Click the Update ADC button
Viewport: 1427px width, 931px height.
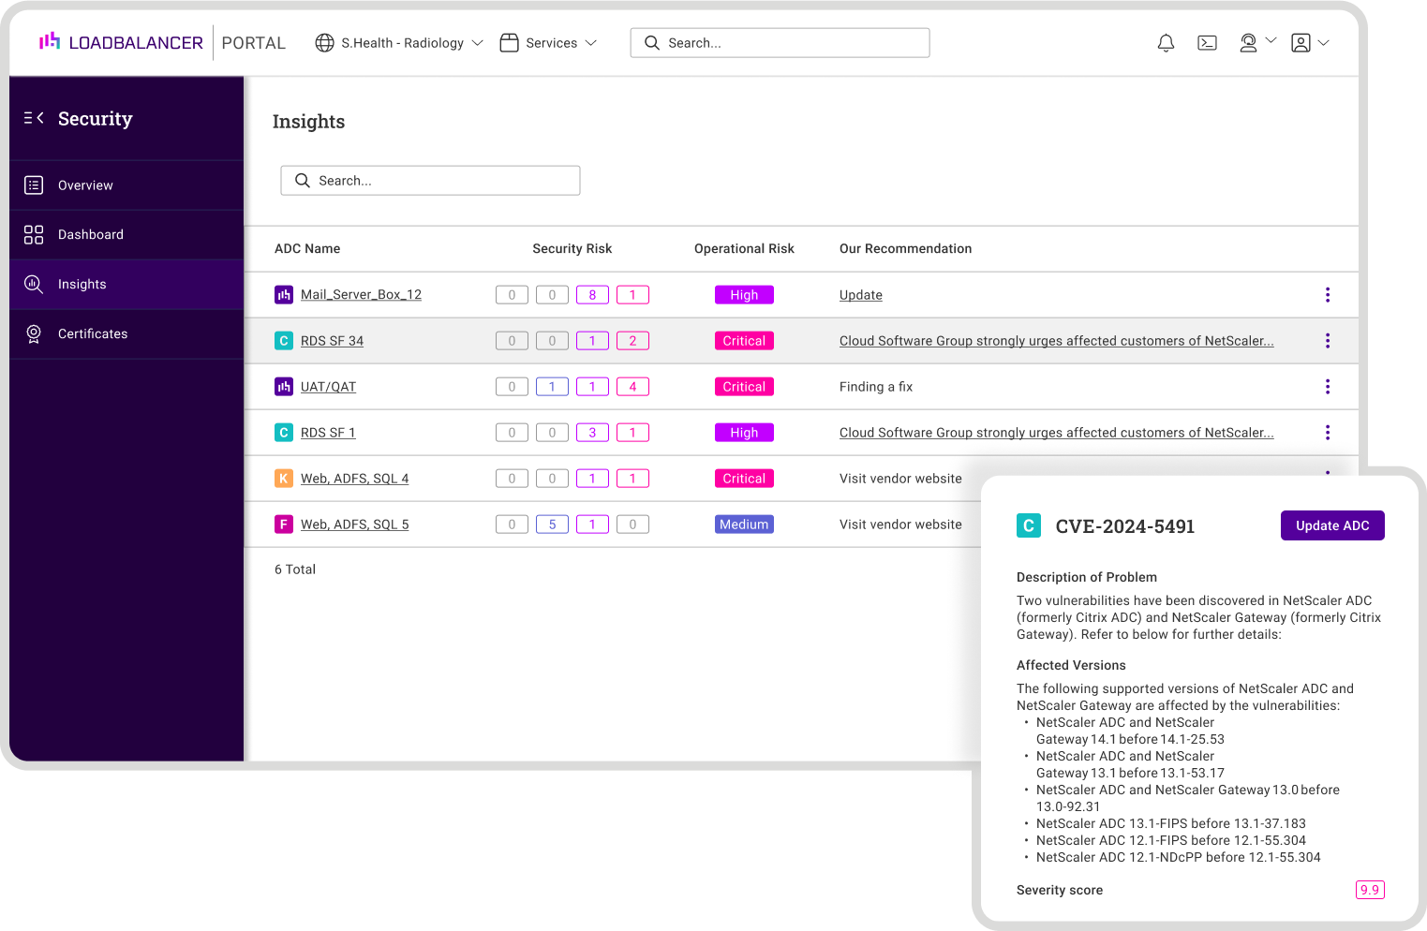(1332, 525)
